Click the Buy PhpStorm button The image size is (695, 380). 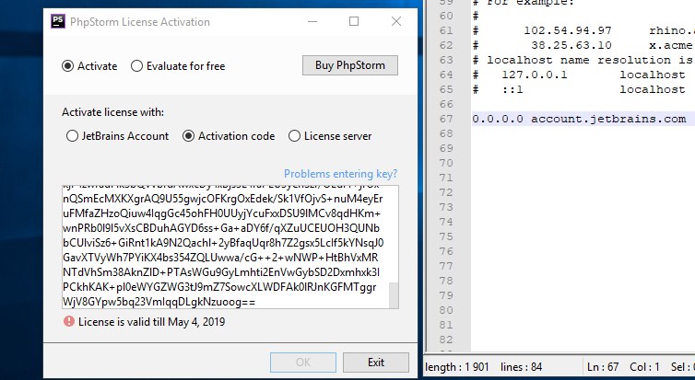(x=350, y=65)
